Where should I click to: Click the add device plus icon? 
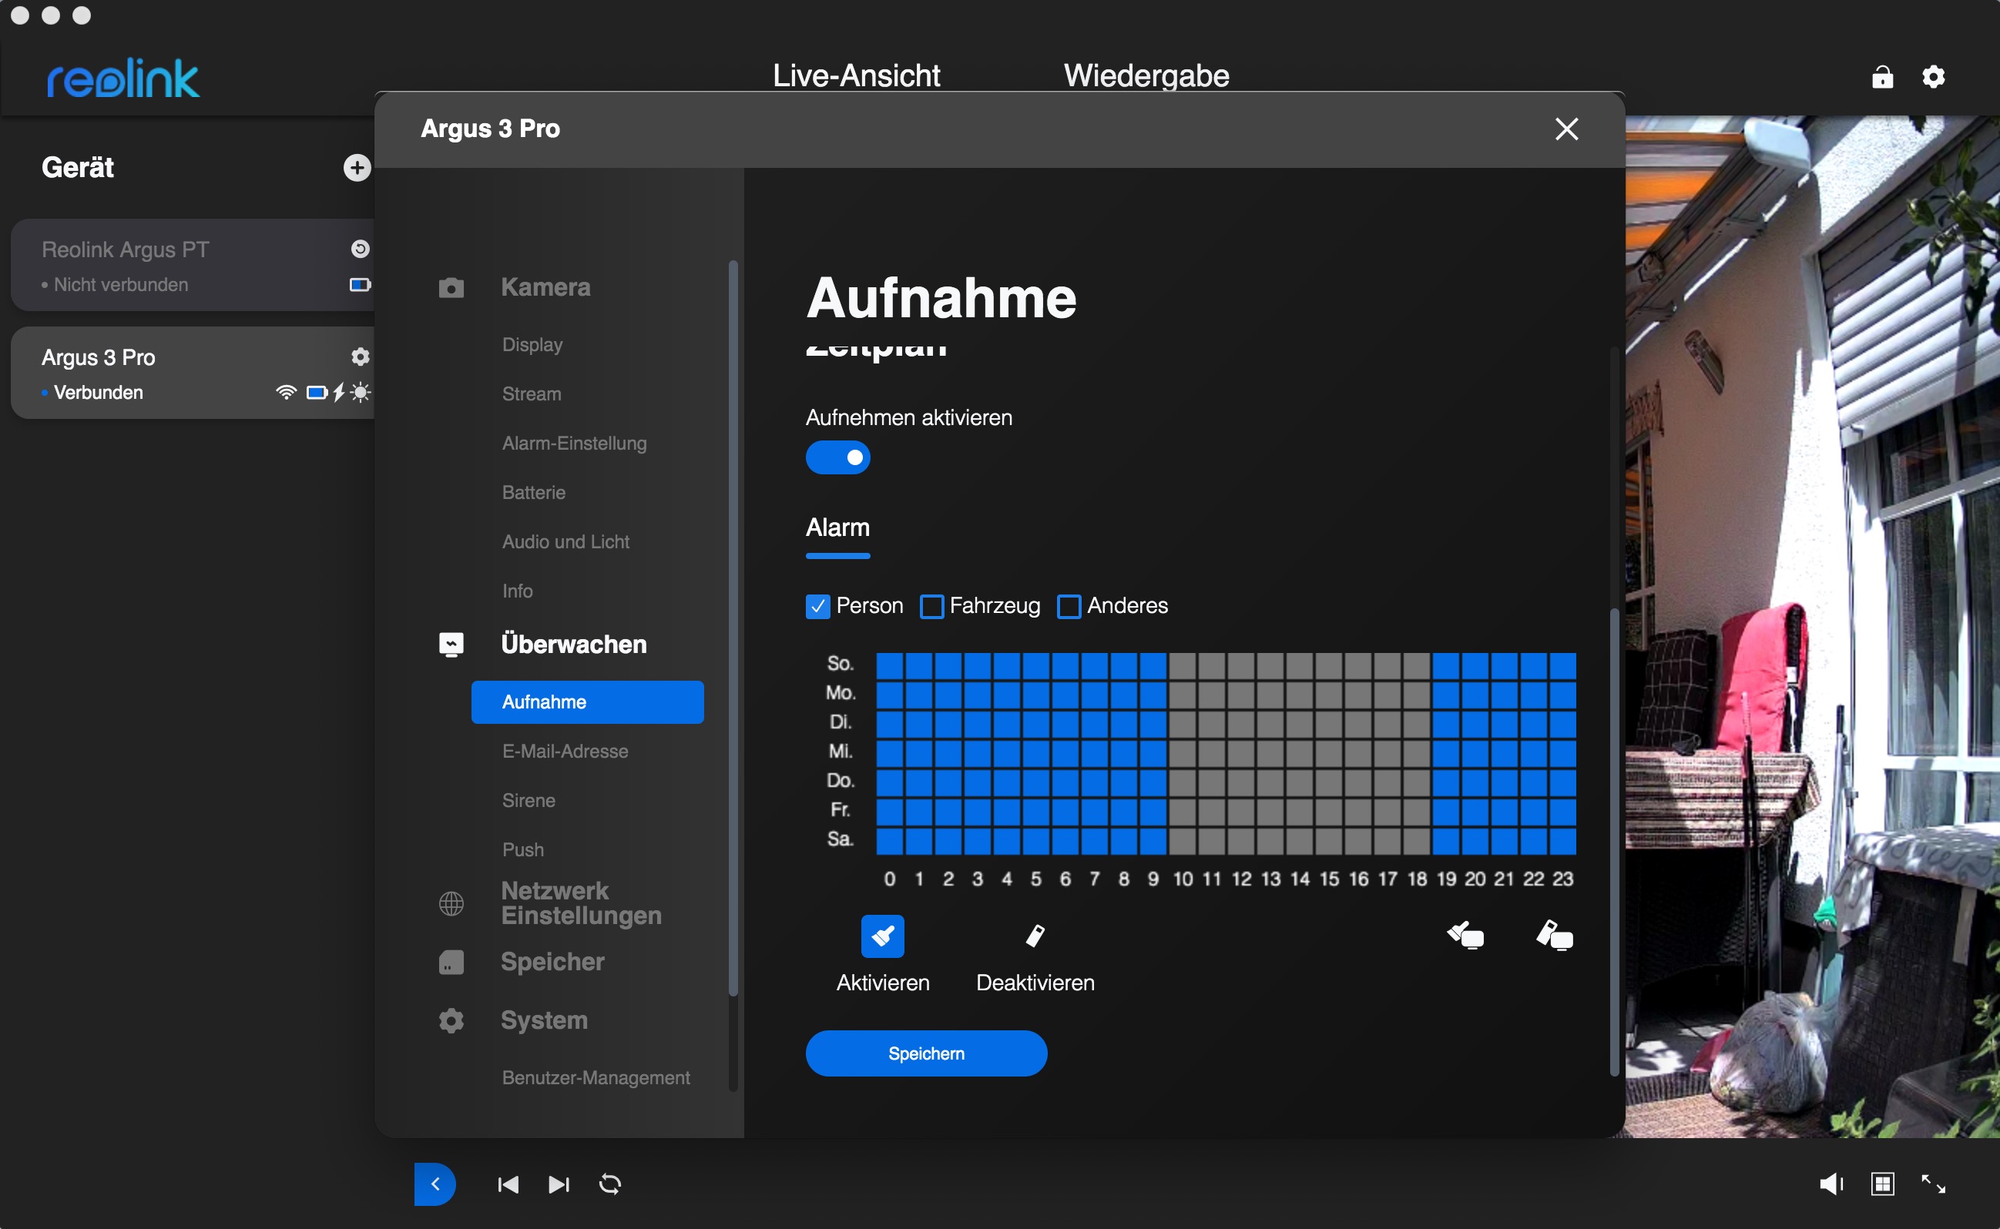pyautogui.click(x=356, y=167)
